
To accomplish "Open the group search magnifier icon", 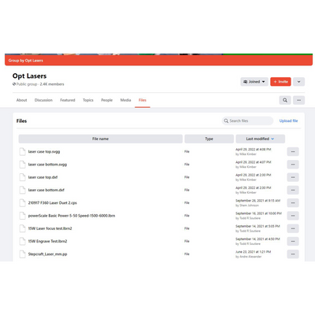I will tap(285, 100).
